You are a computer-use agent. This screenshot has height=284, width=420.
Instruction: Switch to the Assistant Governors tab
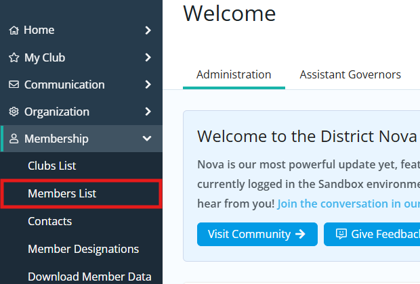[x=350, y=74]
